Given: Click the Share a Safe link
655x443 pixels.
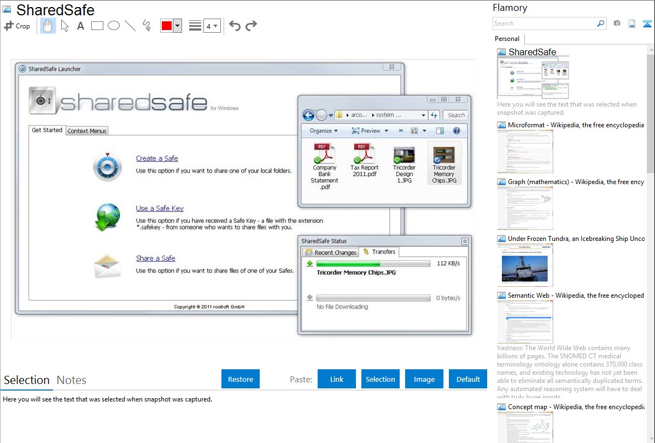Looking at the screenshot, I should pyautogui.click(x=155, y=258).
